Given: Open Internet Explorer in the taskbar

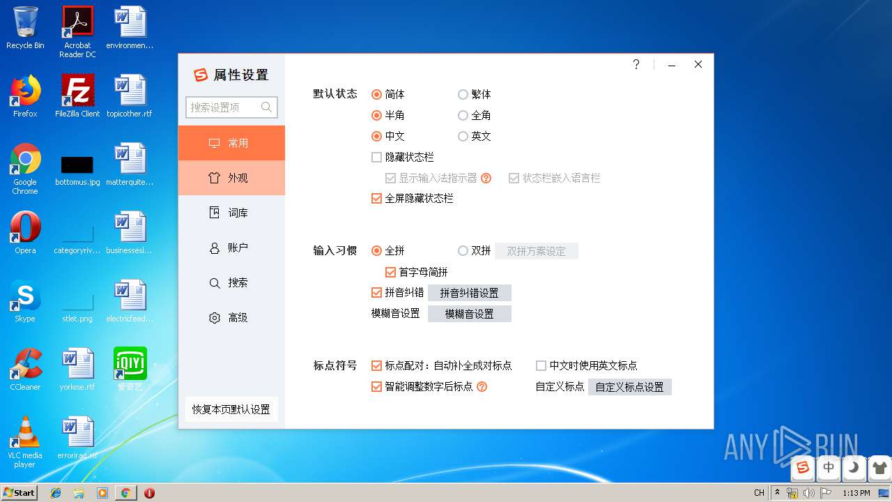Looking at the screenshot, I should click(56, 493).
